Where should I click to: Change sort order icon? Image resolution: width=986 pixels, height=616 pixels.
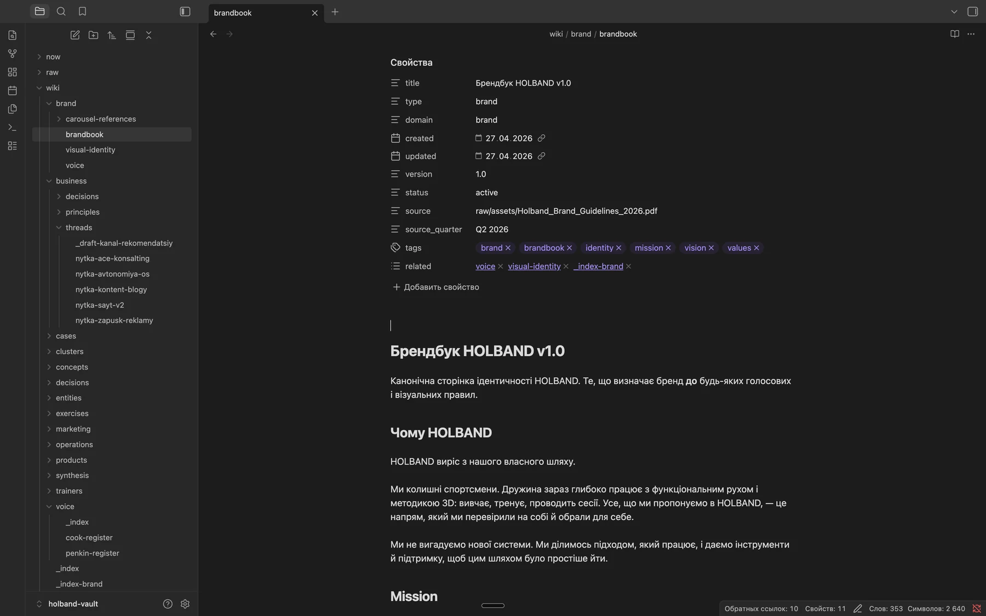click(x=112, y=35)
